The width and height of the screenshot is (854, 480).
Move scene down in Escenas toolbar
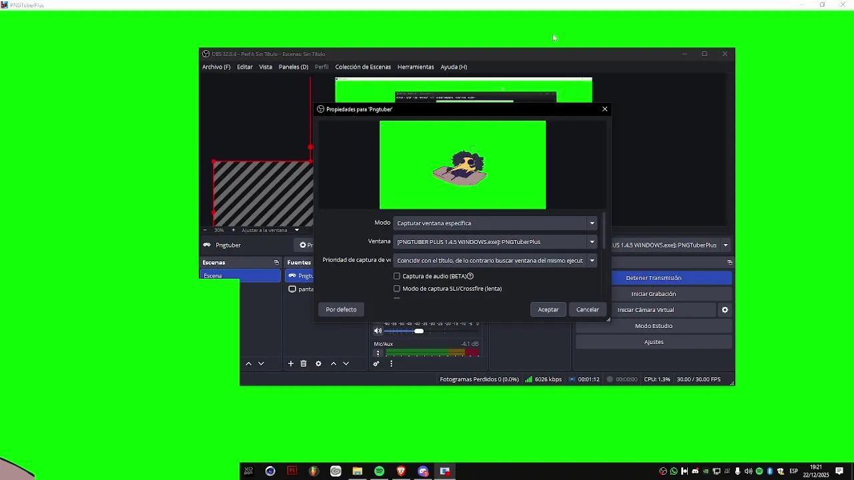click(261, 363)
